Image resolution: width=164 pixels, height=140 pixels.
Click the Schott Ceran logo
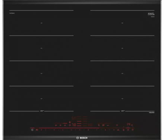click(x=151, y=14)
